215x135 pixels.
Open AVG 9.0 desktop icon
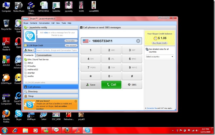[6, 60]
